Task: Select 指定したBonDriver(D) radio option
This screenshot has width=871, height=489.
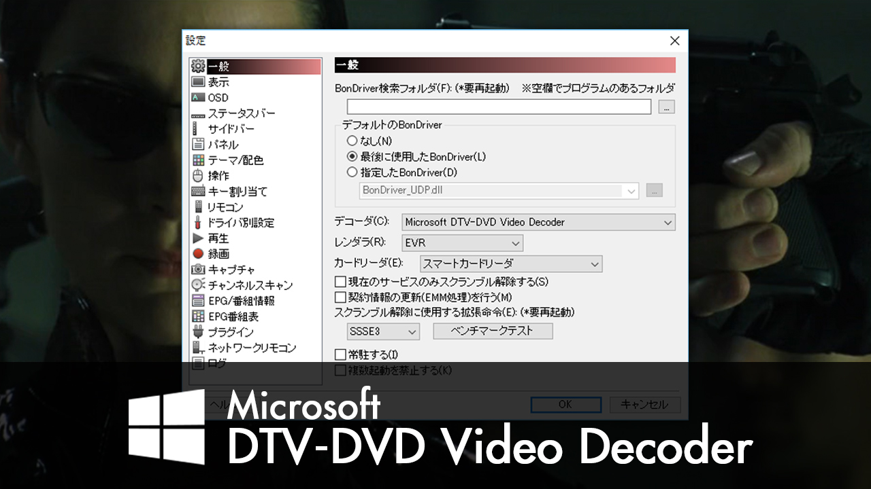Action: [x=352, y=173]
